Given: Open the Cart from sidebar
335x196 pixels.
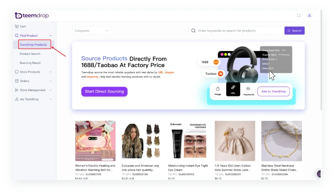Looking at the screenshot, I should pyautogui.click(x=23, y=27).
